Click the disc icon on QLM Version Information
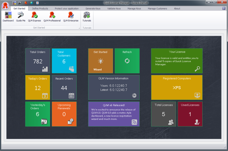The width and height of the screenshot is (228, 151). 134,96
